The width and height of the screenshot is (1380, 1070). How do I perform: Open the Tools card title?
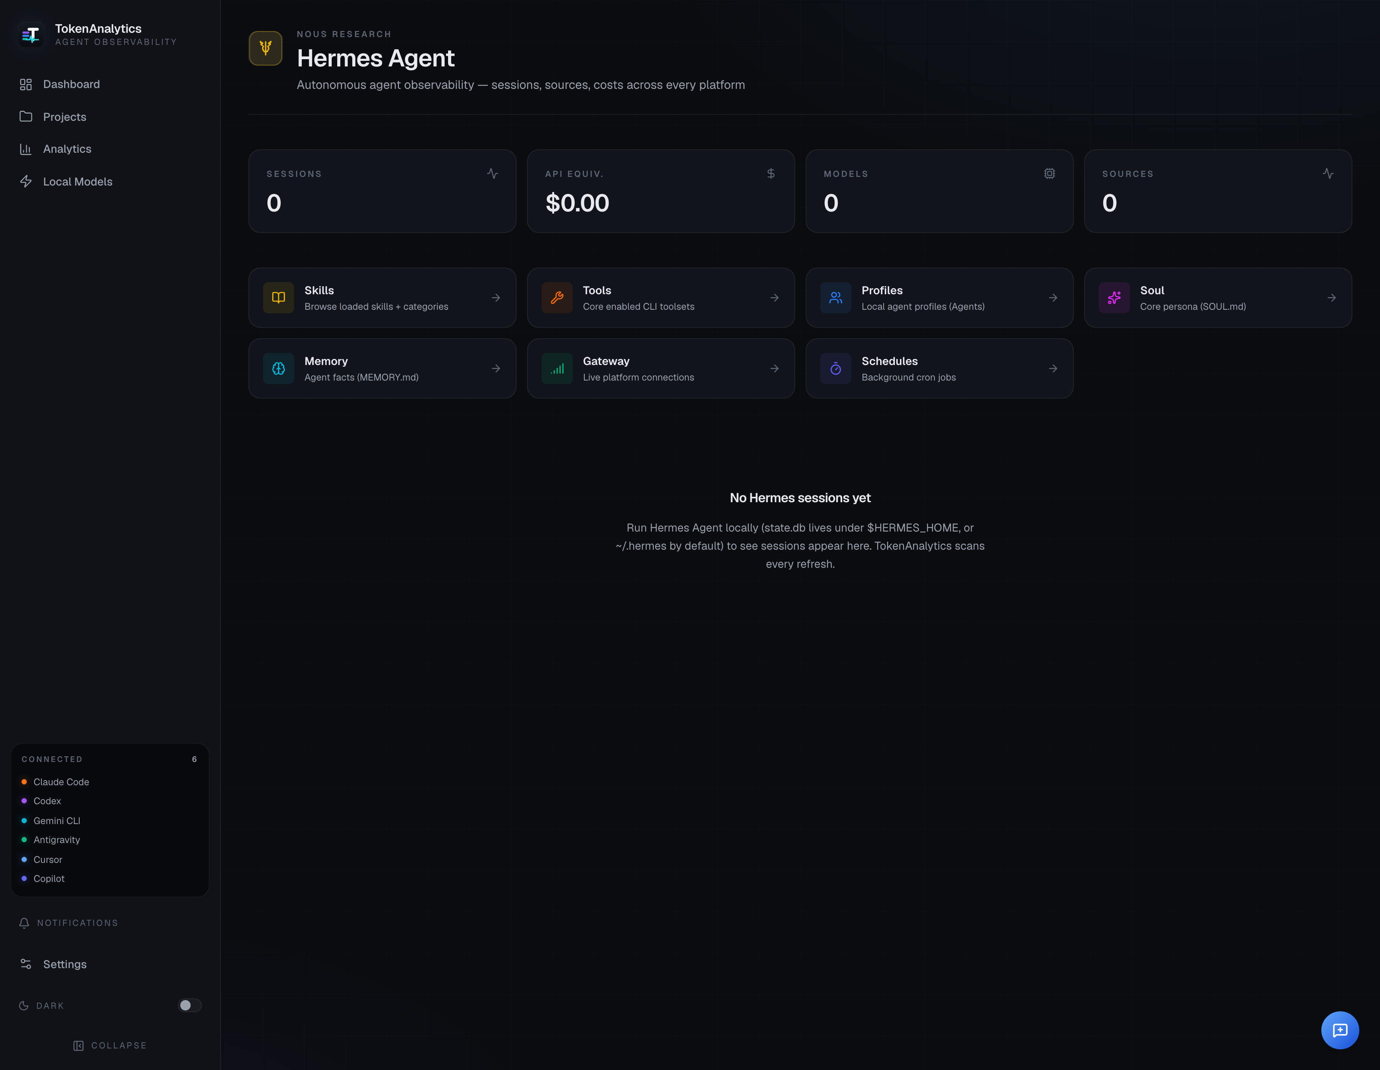coord(597,290)
